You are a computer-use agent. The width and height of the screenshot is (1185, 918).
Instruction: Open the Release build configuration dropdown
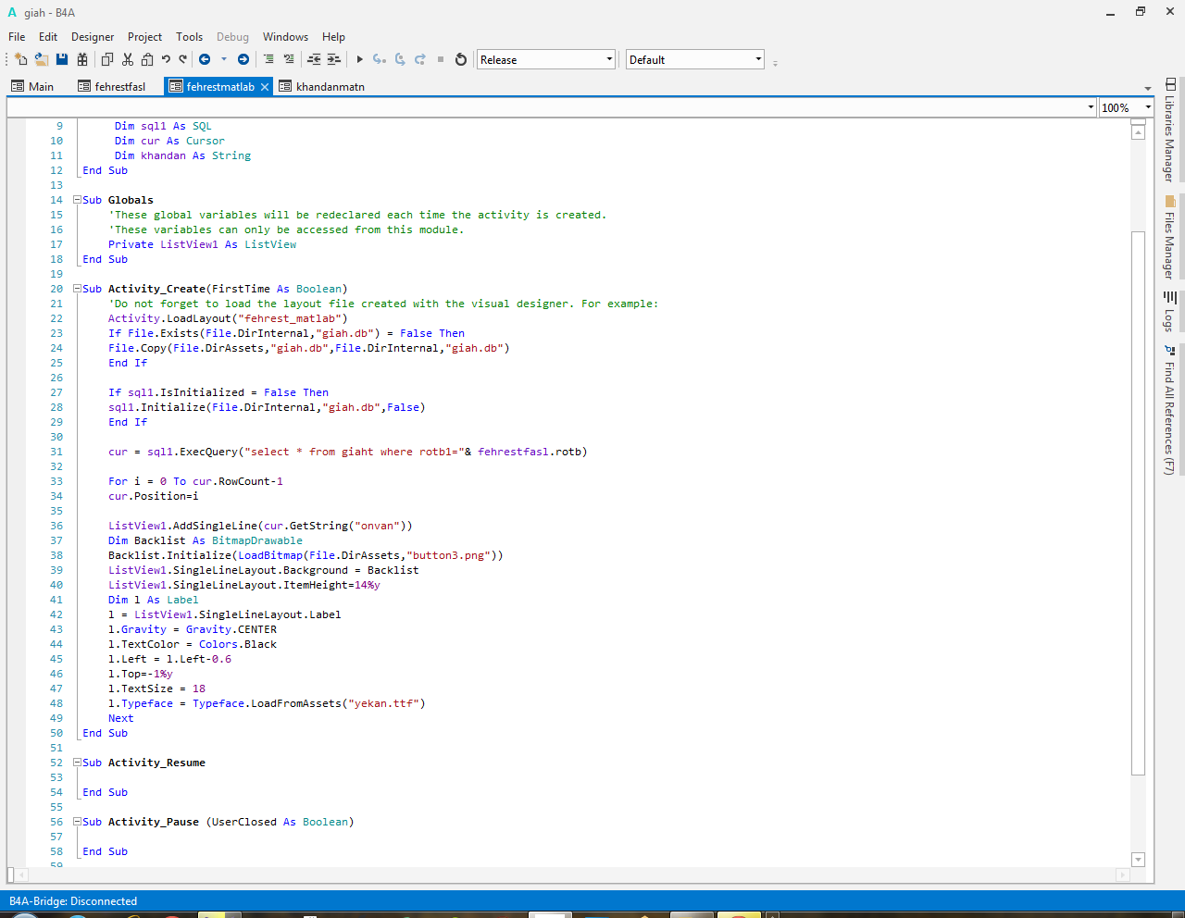[546, 59]
